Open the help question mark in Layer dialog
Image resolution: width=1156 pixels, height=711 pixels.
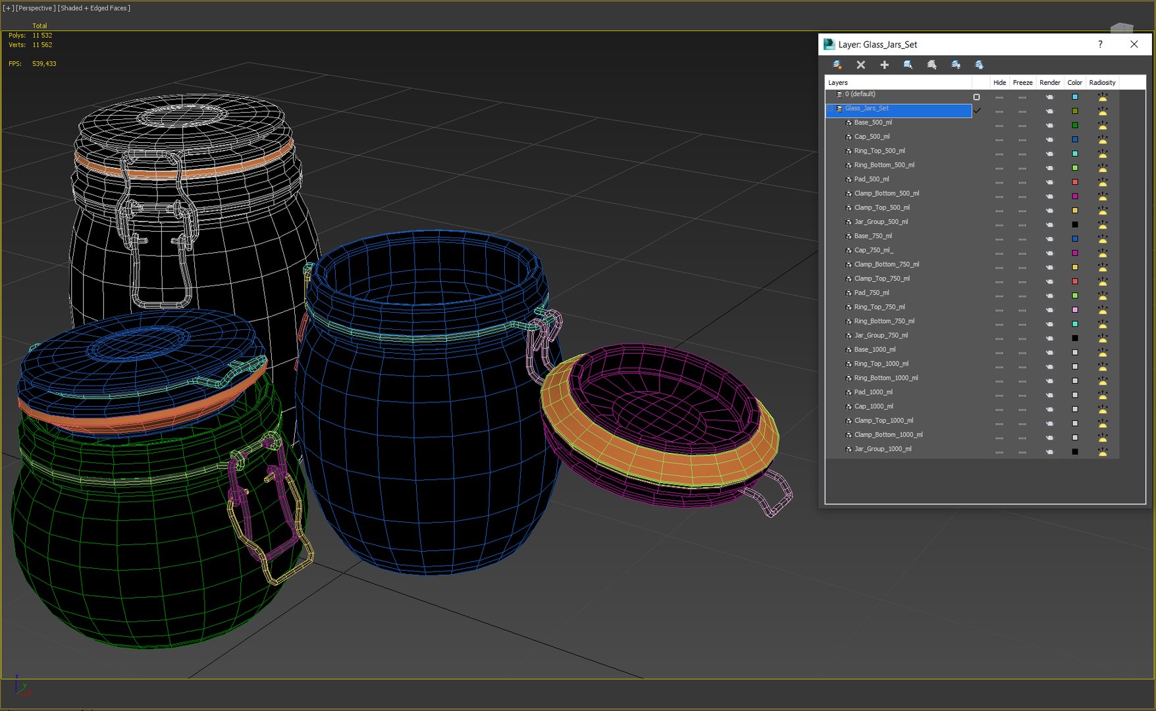pos(1100,44)
